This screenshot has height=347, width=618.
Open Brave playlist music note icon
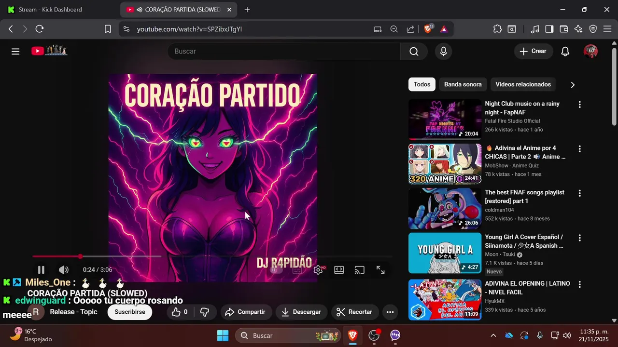pos(535,29)
